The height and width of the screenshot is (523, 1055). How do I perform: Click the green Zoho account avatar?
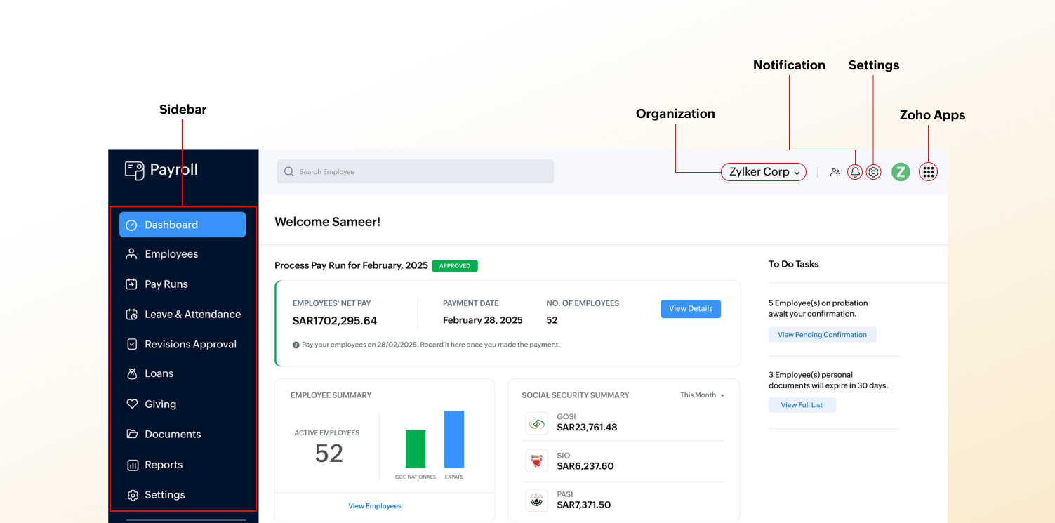click(x=901, y=171)
